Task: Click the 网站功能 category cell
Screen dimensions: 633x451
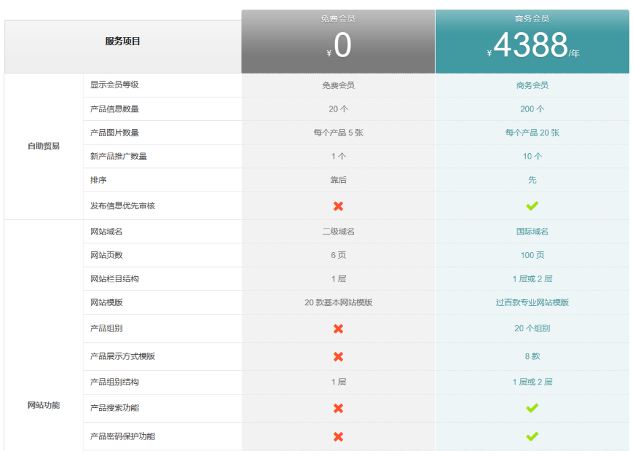Action: tap(44, 405)
